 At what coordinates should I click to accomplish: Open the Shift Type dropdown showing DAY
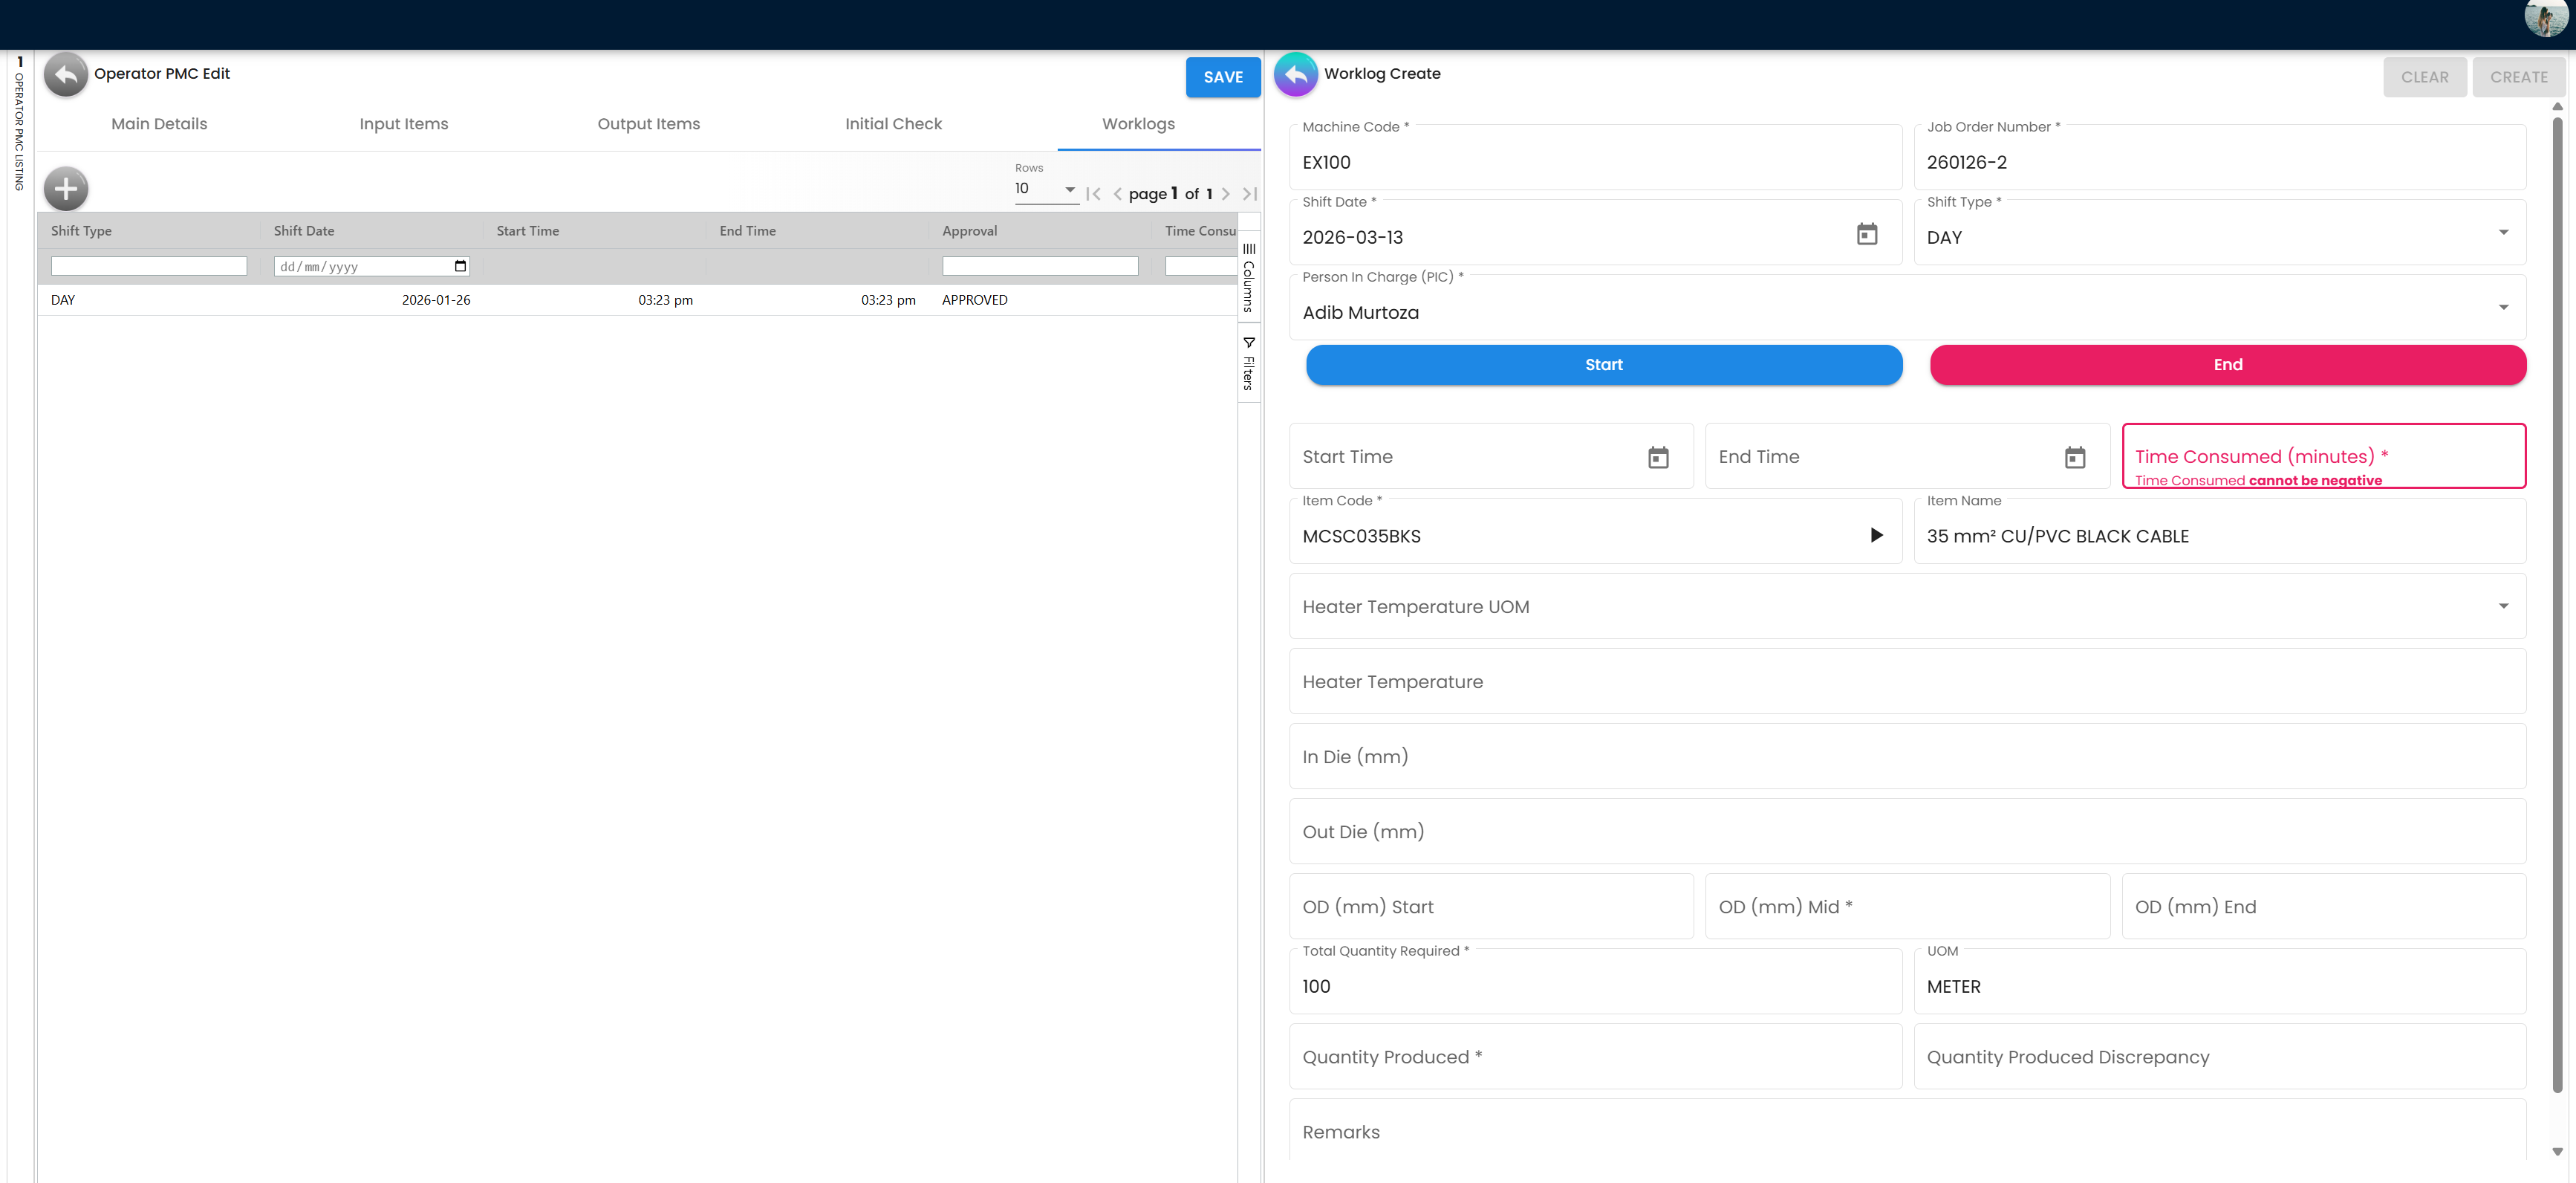(x=2504, y=231)
